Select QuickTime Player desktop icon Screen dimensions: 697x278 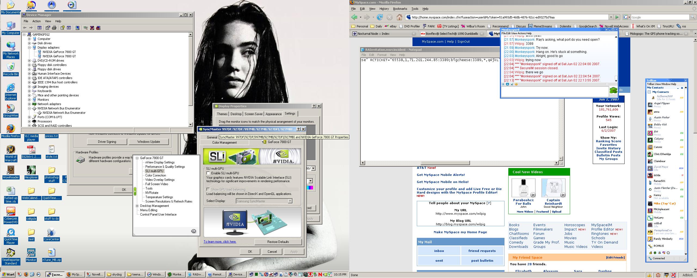pos(11,236)
